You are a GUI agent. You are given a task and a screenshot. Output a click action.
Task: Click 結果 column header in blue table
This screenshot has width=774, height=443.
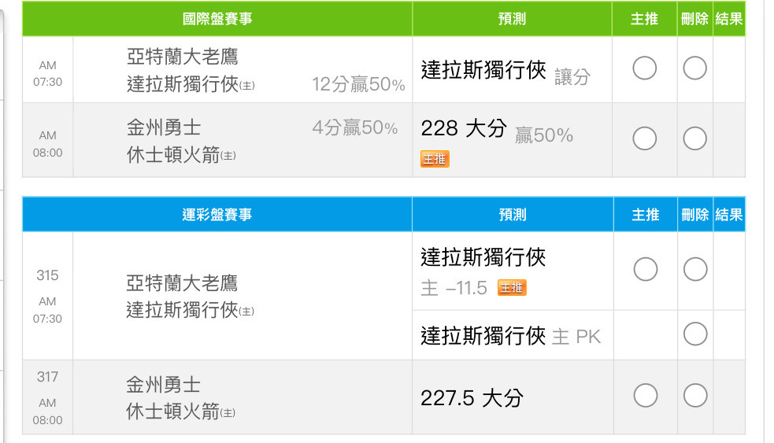click(x=728, y=214)
